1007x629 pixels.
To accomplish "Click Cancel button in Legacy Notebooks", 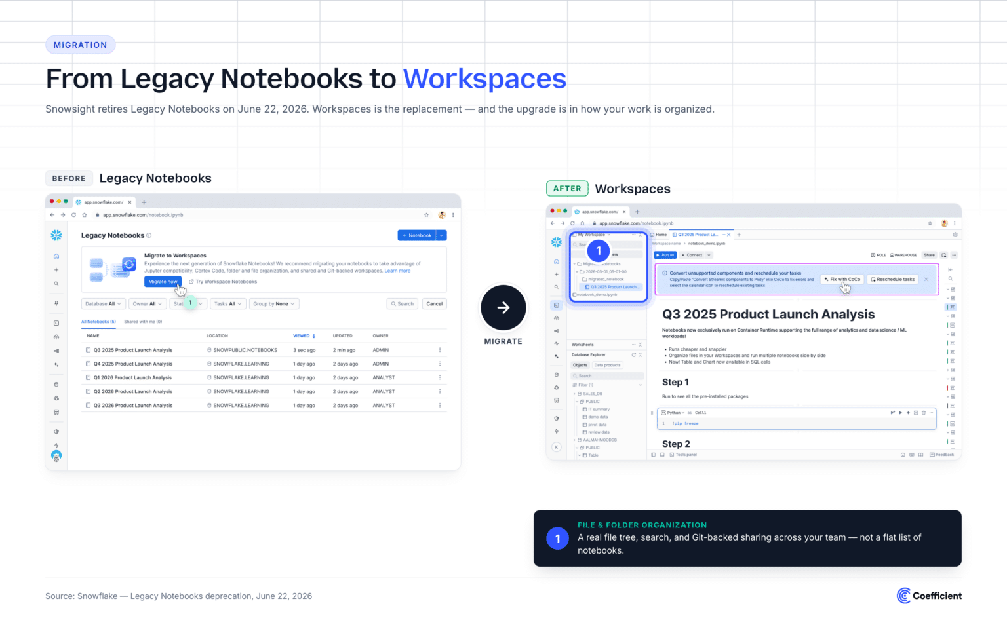I will (435, 304).
